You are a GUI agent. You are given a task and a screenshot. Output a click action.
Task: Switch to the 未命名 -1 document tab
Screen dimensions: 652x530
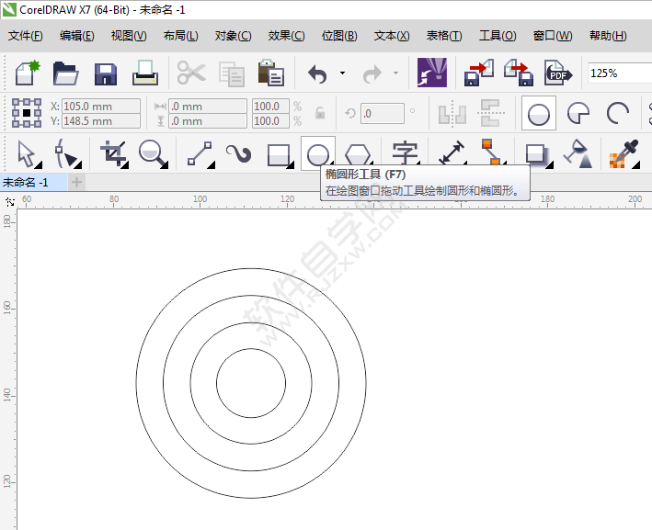click(26, 182)
